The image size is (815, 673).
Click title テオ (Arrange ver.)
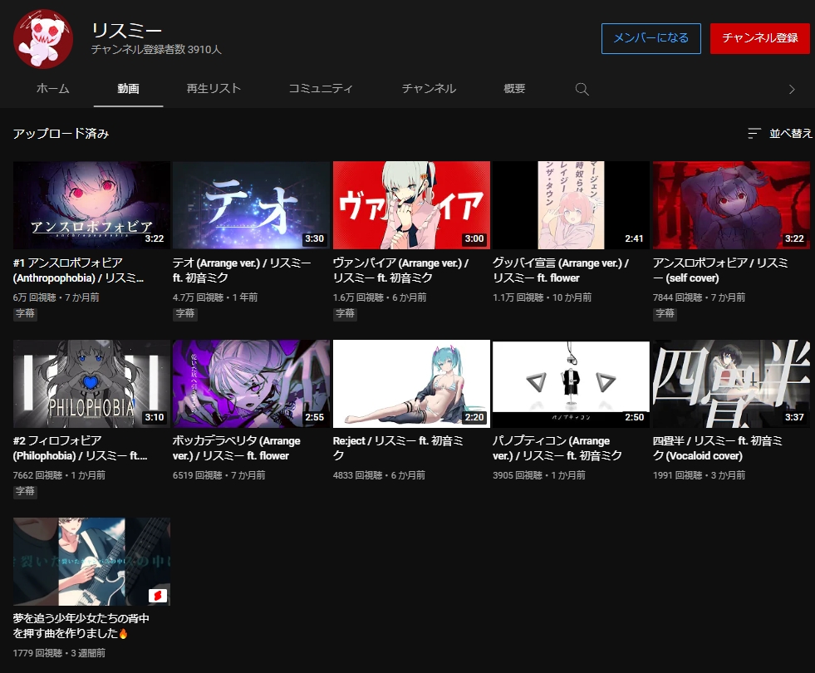pyautogui.click(x=243, y=270)
